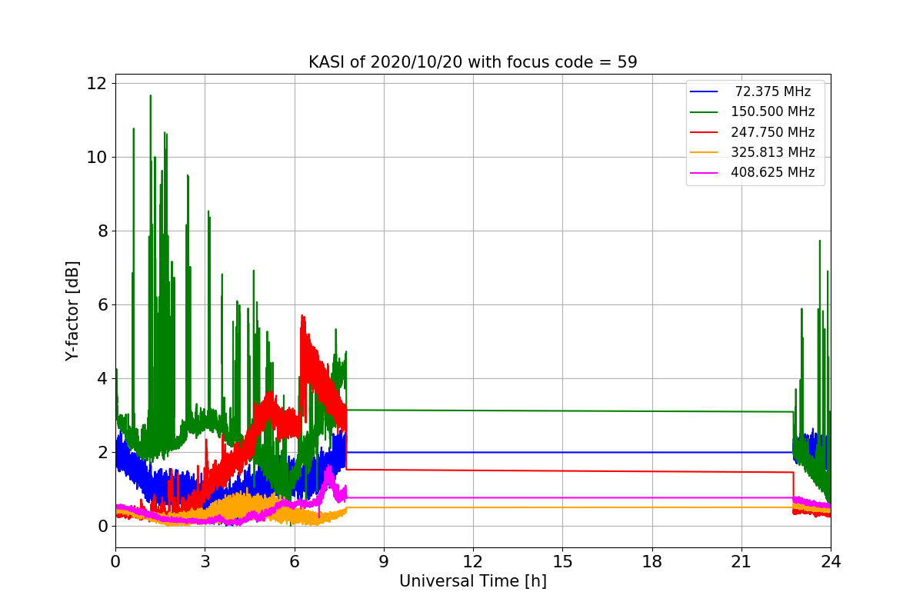This screenshot has width=923, height=615.
Task: Click the x-axis tick label '18'
Action: 651,562
